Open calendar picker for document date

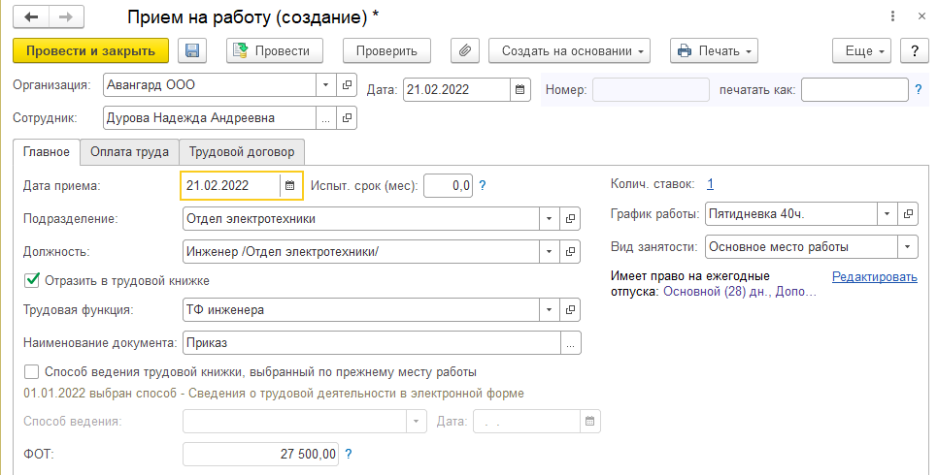click(521, 89)
